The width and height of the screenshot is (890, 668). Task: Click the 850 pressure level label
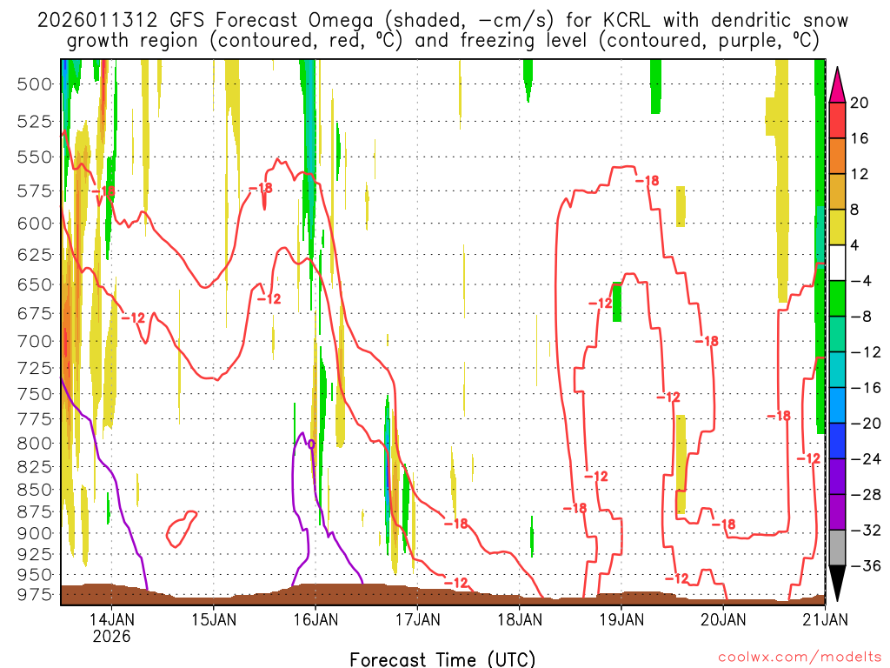pyautogui.click(x=34, y=489)
